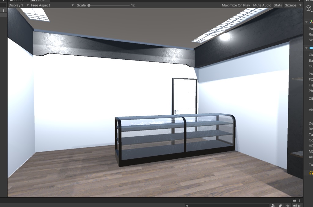Click the scene visibility eye icon showing 10

coord(295,205)
